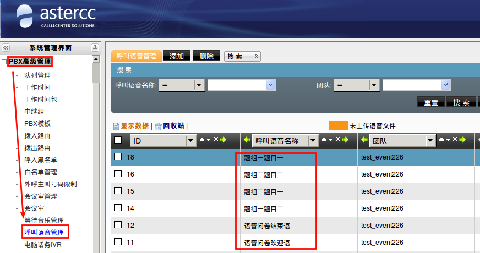480x253 pixels.
Task: Click the recycle bin icon beside 回收站
Action: pos(158,126)
